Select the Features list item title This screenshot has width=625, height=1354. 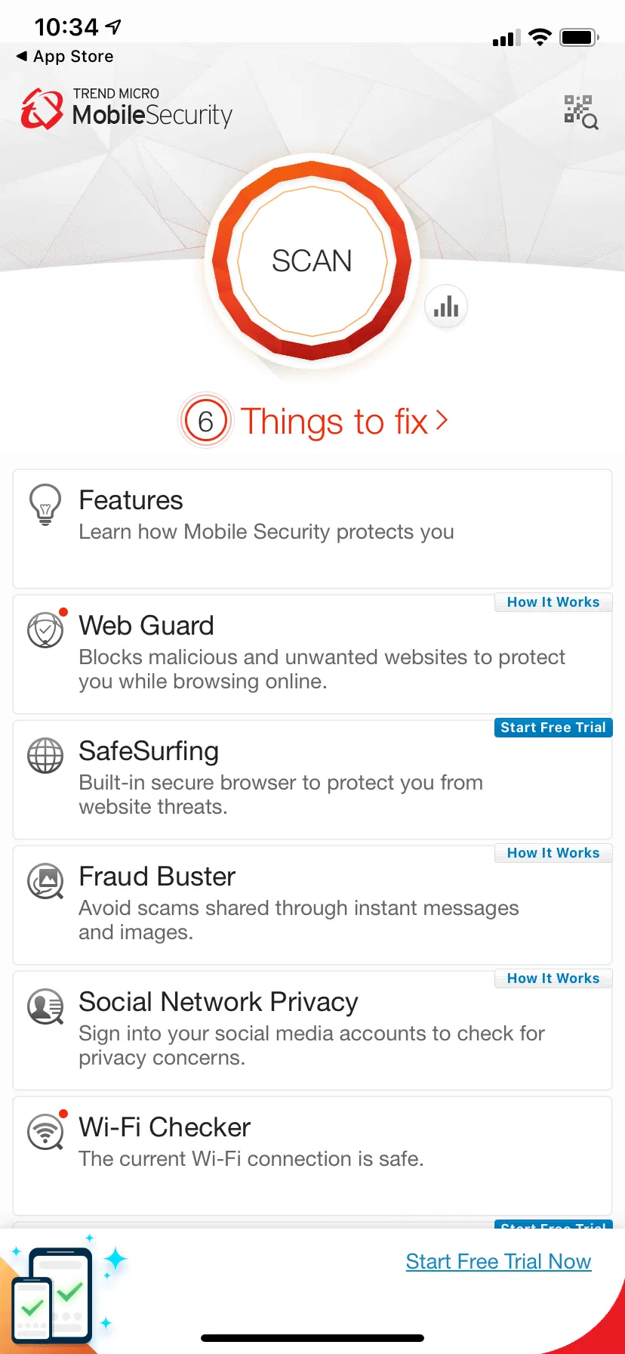[131, 500]
